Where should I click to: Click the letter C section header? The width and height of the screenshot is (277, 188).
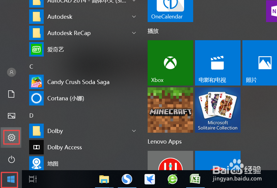tap(31, 66)
